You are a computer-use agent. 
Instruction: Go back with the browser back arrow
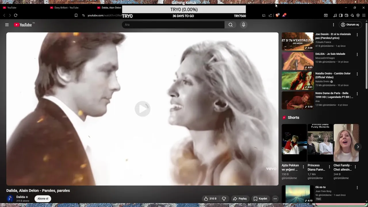click(x=4, y=15)
